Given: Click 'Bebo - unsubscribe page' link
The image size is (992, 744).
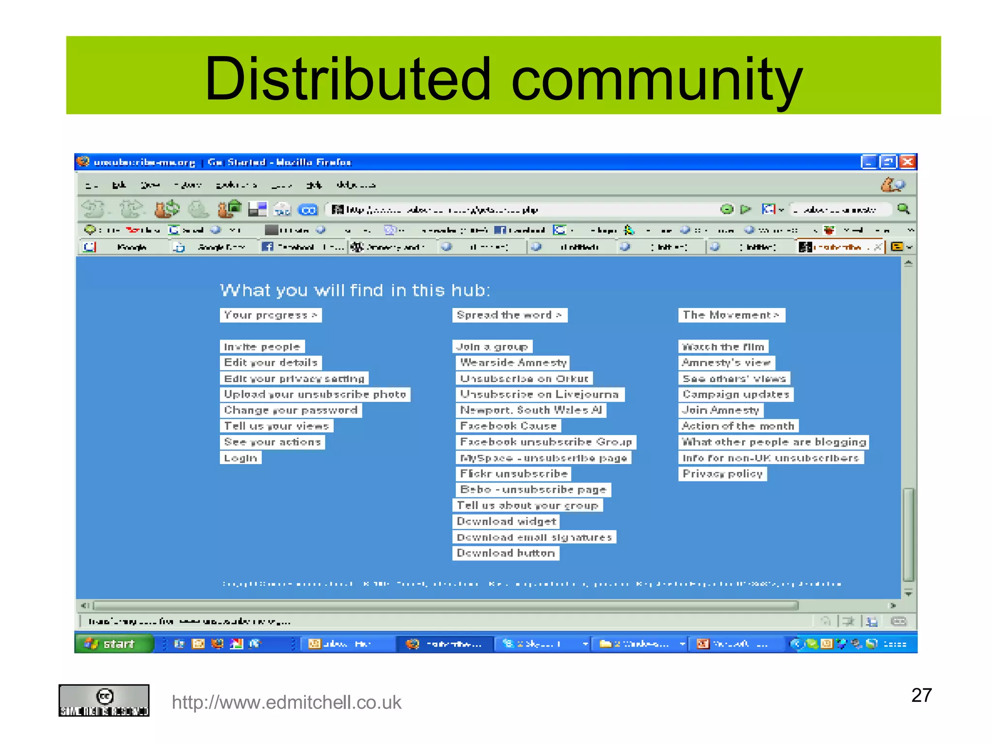Looking at the screenshot, I should (x=533, y=490).
